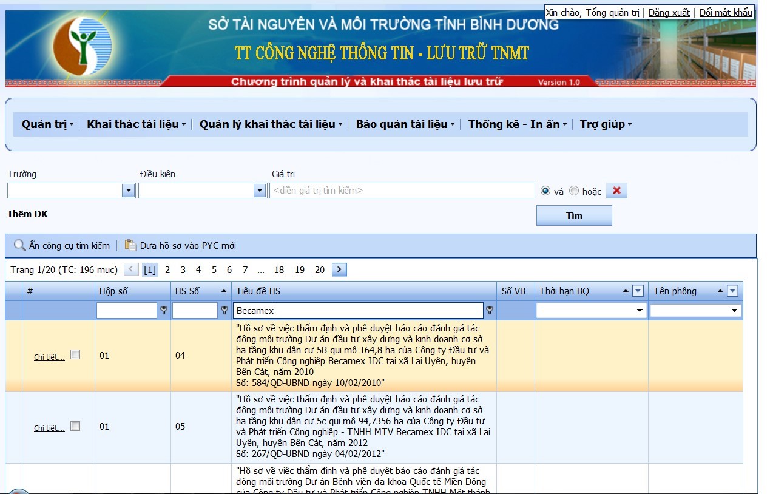The image size is (773, 494).
Task: Click the magnifier icon to hide search tools
Action: pyautogui.click(x=20, y=245)
